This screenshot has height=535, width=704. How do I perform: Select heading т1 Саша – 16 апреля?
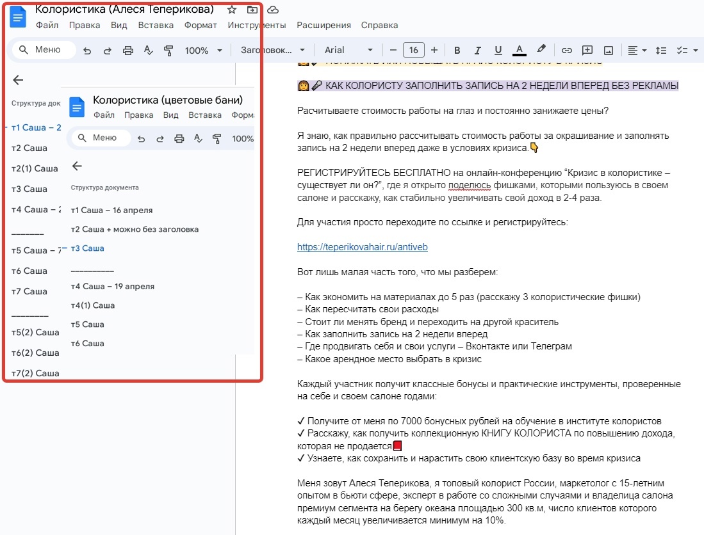coord(112,211)
